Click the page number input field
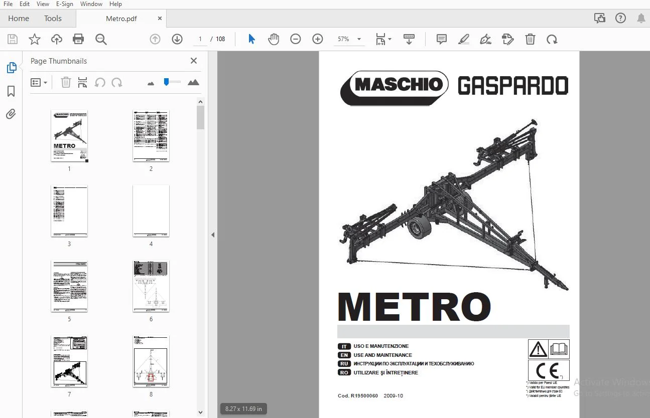The height and width of the screenshot is (418, 650). click(x=200, y=39)
